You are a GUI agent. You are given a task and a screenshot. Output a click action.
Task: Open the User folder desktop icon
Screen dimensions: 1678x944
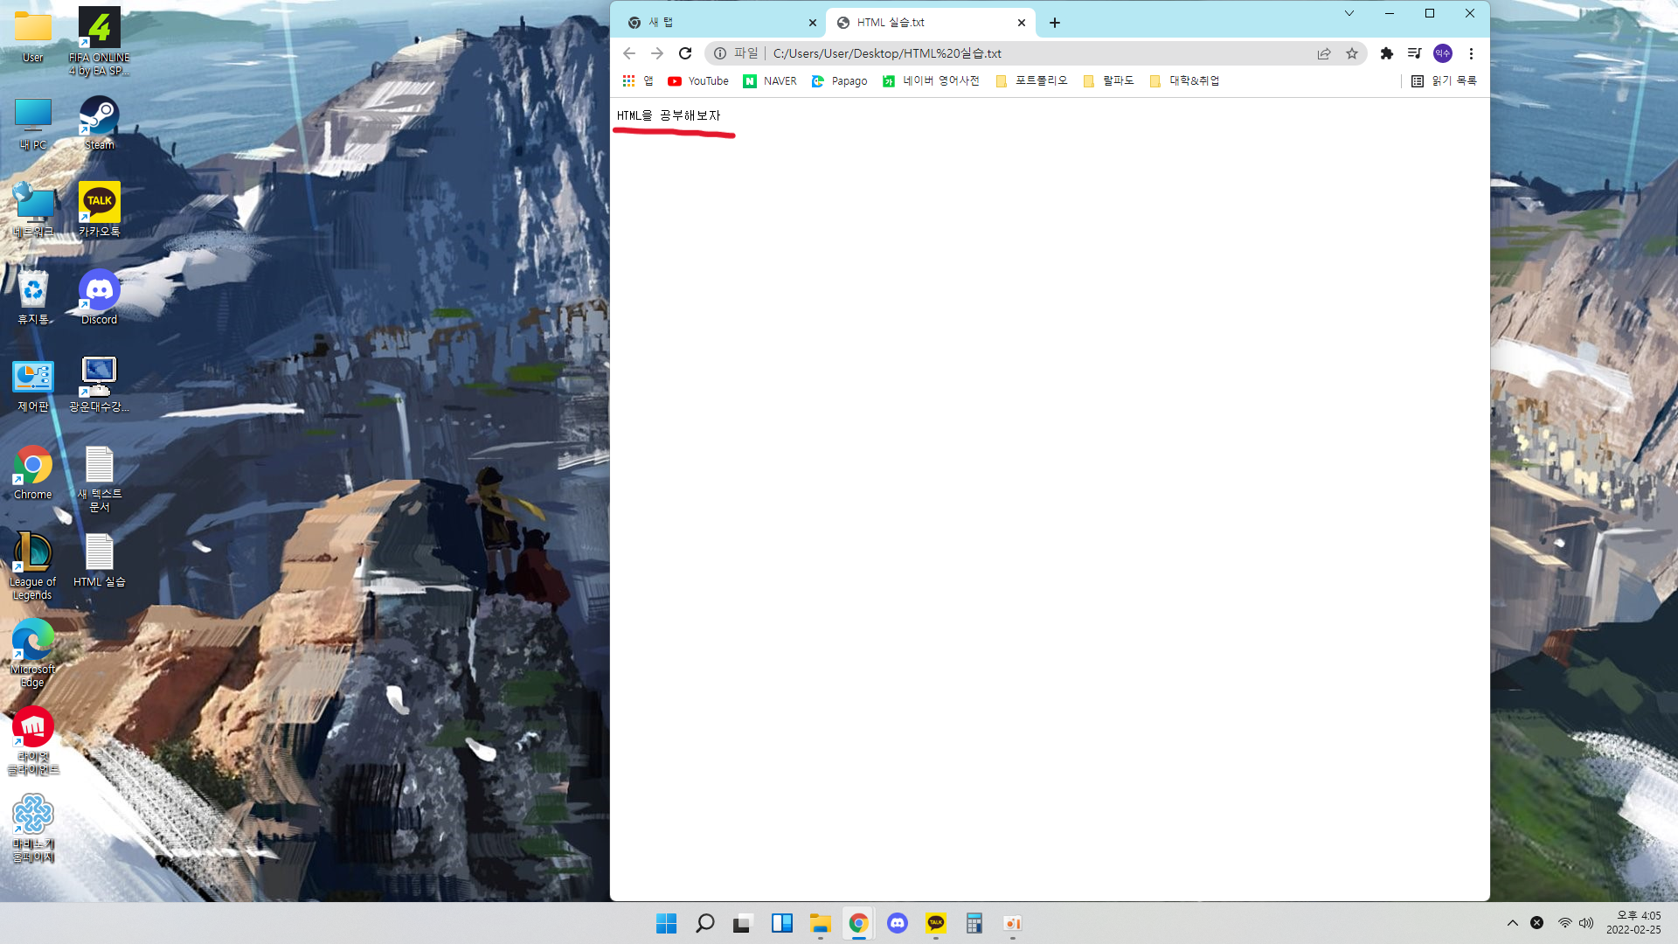click(33, 37)
